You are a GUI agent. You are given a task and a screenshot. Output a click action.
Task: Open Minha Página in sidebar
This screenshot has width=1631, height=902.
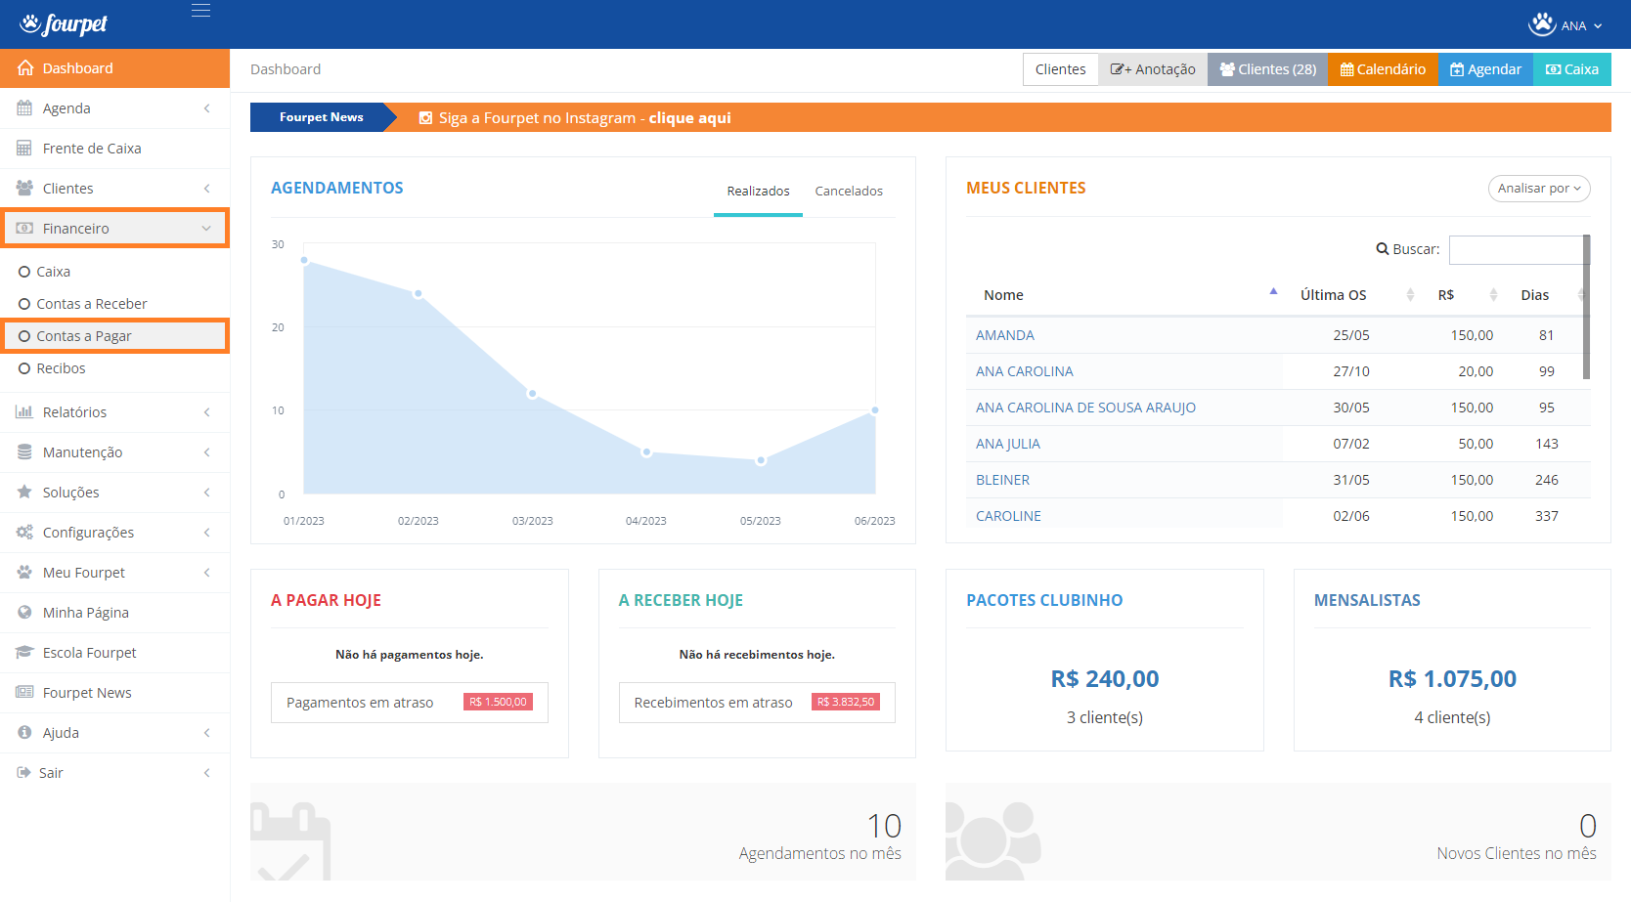click(114, 613)
